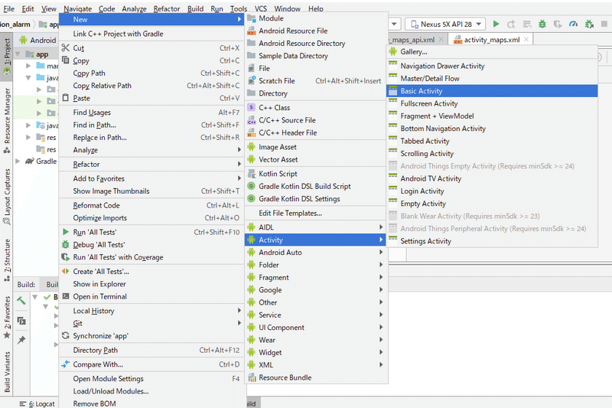The image size is (612, 408).
Task: Select Run 'All Tests' entry
Action: tap(151, 232)
